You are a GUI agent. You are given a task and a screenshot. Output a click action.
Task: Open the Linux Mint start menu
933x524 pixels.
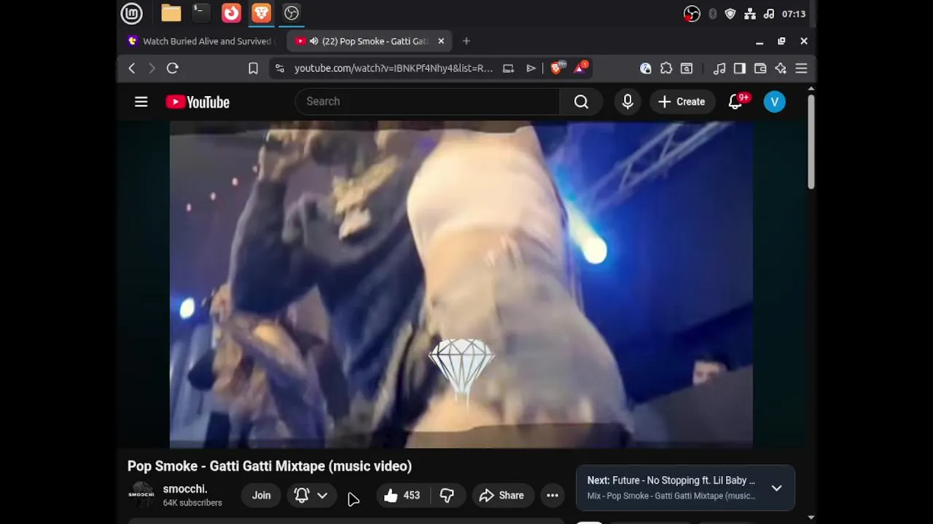[x=131, y=13]
